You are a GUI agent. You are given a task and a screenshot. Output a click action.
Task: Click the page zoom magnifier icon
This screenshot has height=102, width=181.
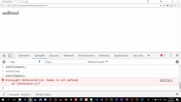pyautogui.click(x=161, y=6)
